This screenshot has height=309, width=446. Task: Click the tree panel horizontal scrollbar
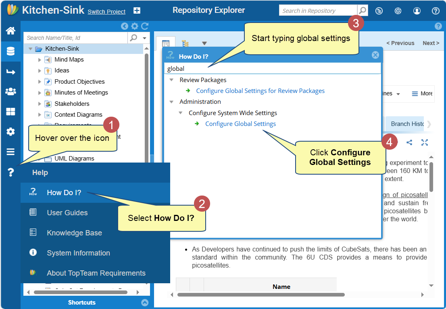point(81,292)
